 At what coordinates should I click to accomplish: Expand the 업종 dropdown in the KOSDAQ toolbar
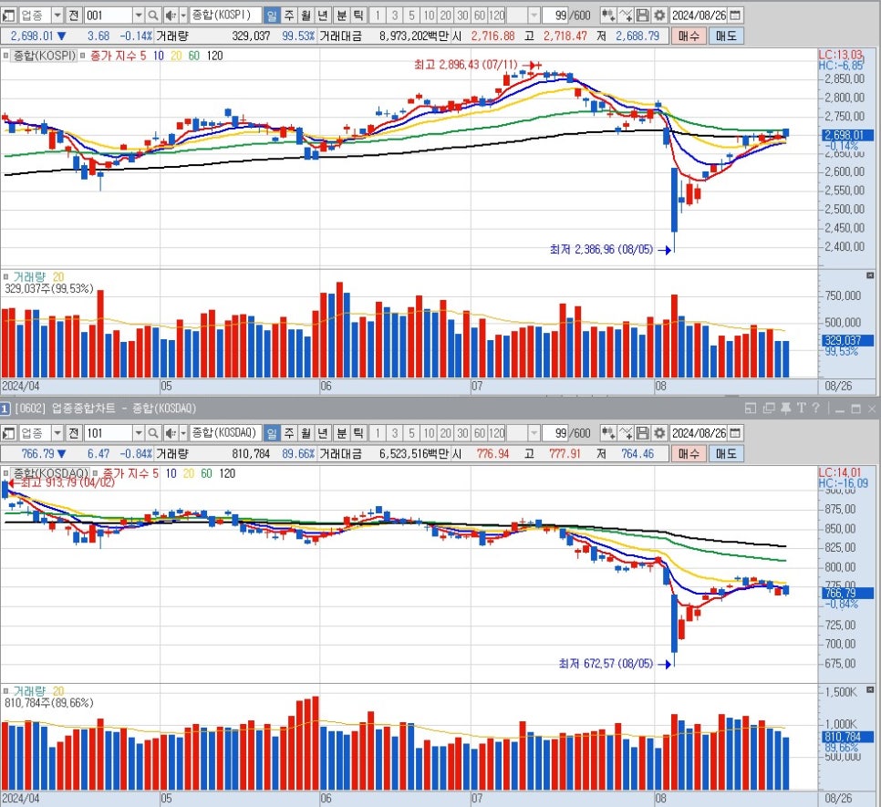57,433
